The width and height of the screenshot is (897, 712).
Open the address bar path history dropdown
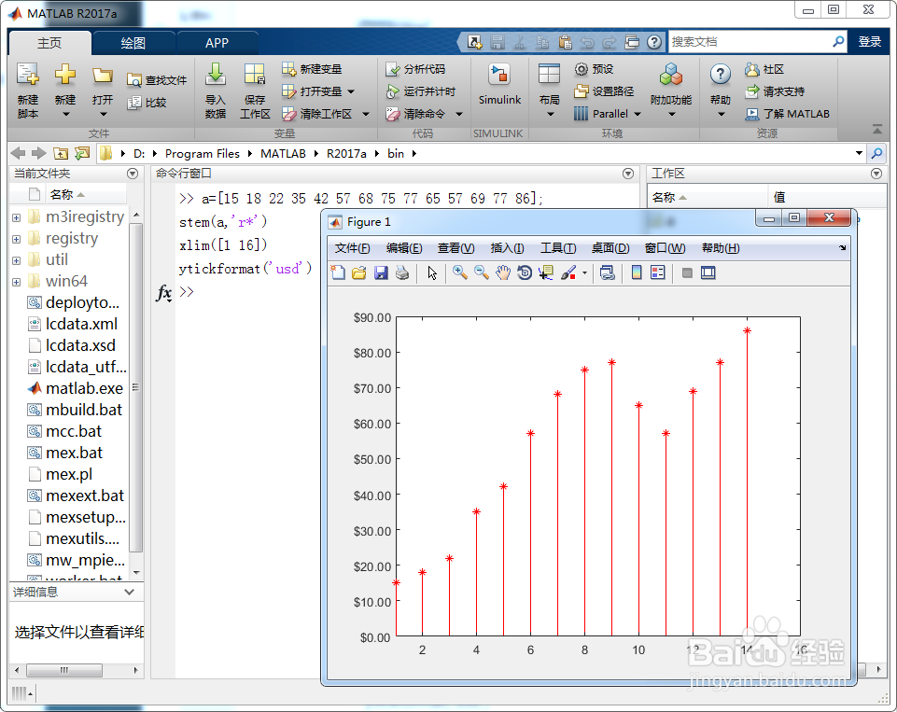[x=859, y=153]
